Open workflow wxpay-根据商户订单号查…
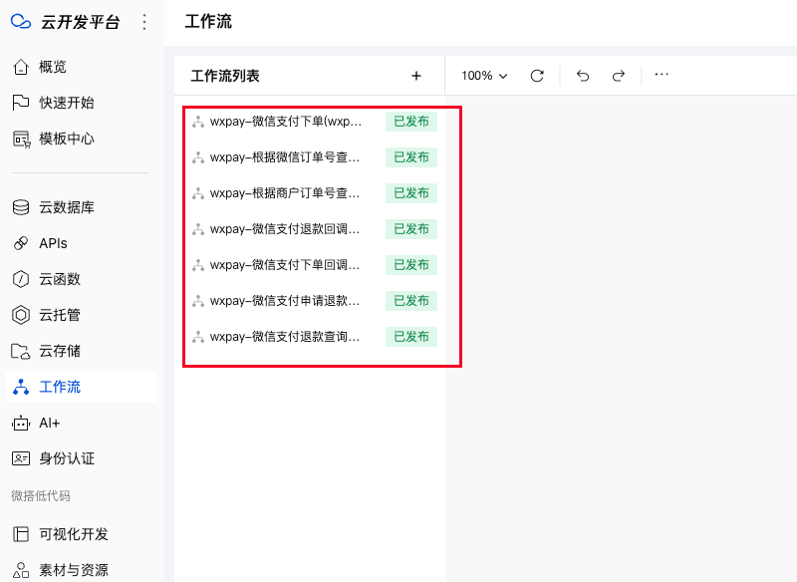This screenshot has width=797, height=582. pos(285,193)
